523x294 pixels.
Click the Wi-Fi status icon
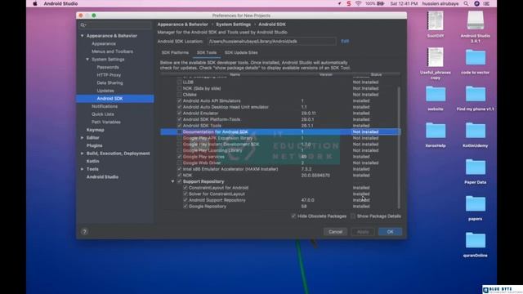click(358, 3)
